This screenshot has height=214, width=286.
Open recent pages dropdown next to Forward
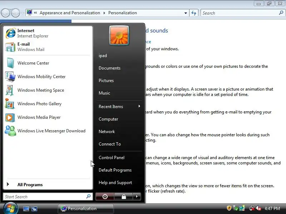click(23, 13)
